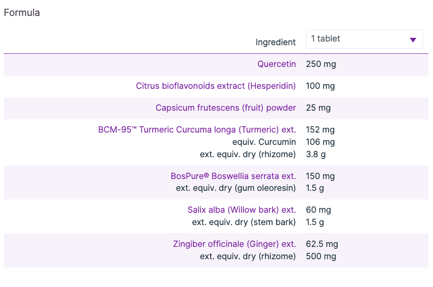The height and width of the screenshot is (287, 433).
Task: Open the Salix alba (Willow bark) link
Action: click(242, 210)
